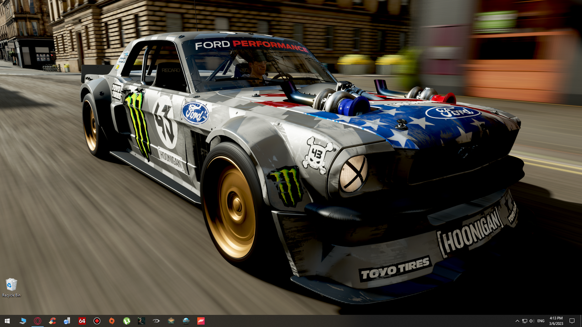582x327 pixels.
Task: Open the Opera GX browser in taskbar
Action: click(x=37, y=321)
